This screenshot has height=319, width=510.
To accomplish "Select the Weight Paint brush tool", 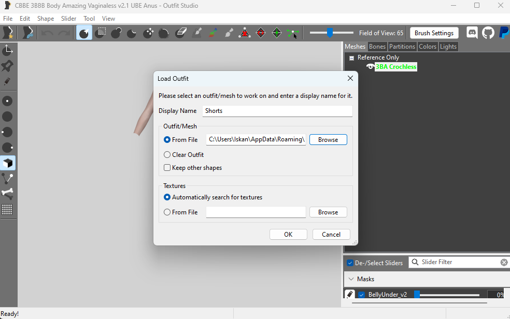I will (x=197, y=33).
